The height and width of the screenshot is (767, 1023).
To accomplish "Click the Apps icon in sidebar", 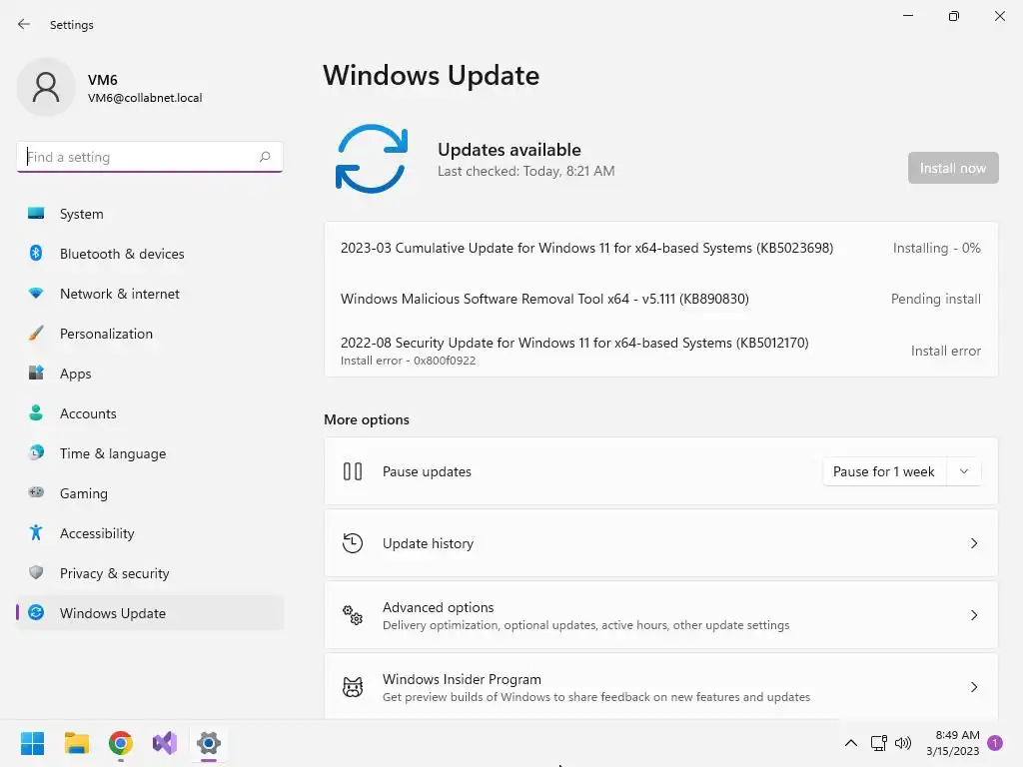I will [x=36, y=374].
